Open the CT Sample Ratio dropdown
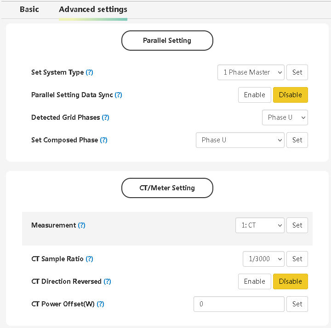This screenshot has width=331, height=328. tap(263, 259)
